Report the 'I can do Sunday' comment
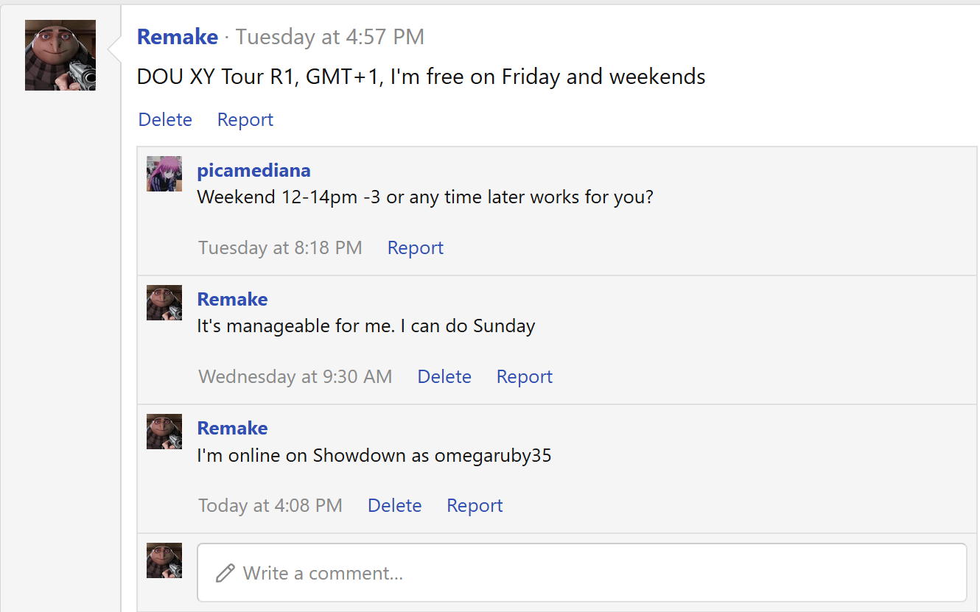 coord(525,376)
